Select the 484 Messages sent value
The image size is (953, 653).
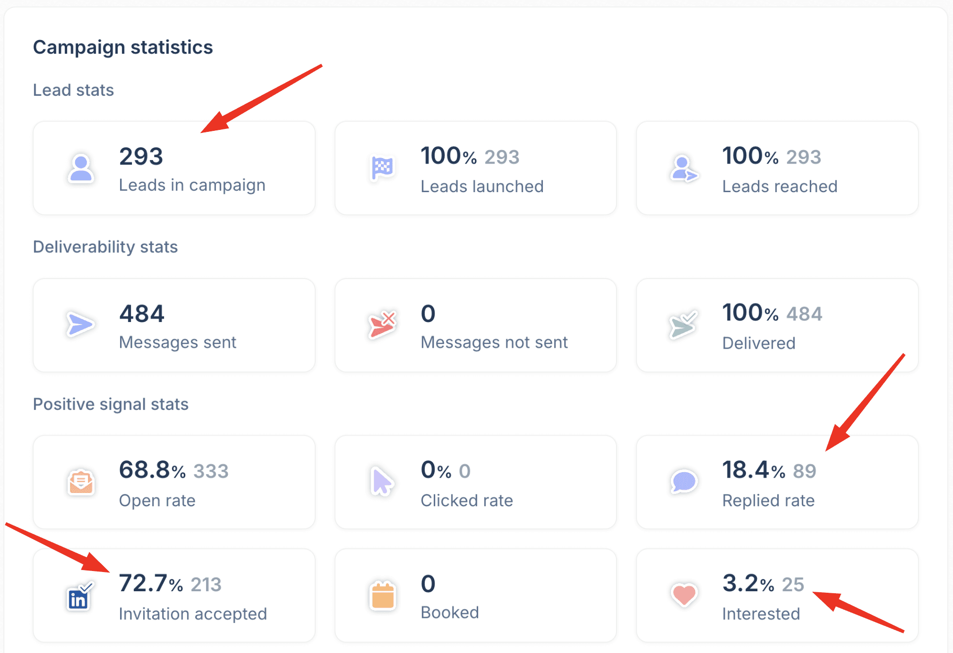142,314
